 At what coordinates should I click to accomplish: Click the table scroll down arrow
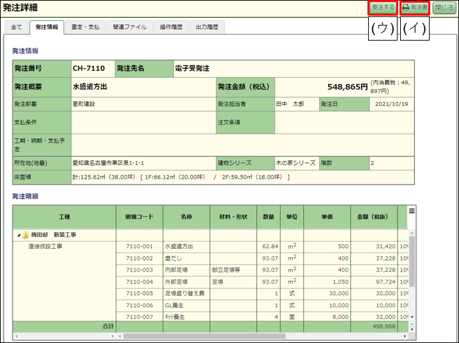pos(412,317)
